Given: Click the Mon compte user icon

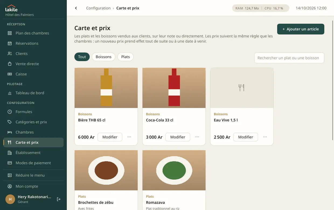Looking at the screenshot, I should pos(10,186).
